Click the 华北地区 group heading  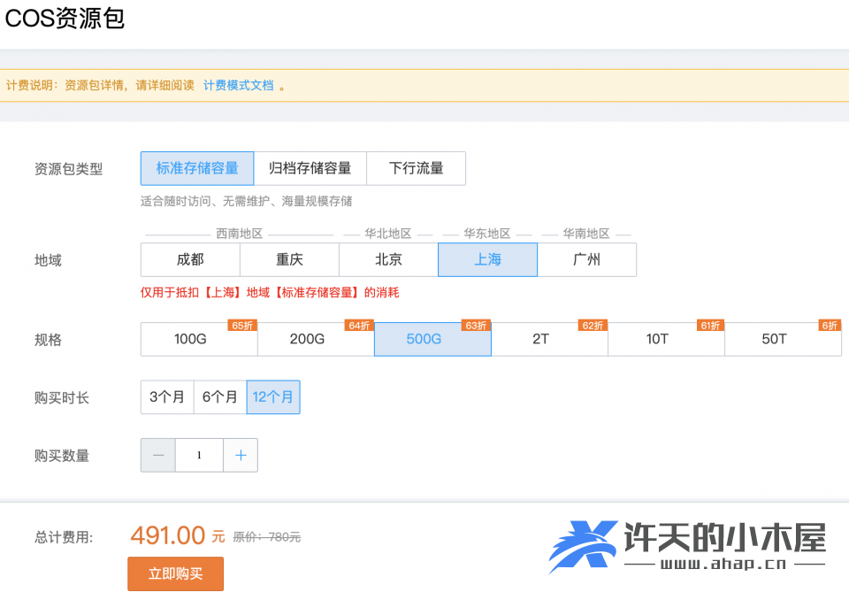[387, 234]
